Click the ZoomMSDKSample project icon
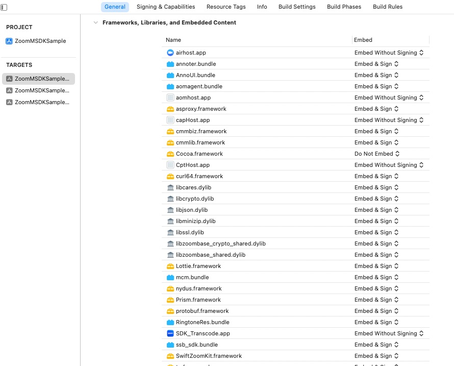 tap(9, 41)
